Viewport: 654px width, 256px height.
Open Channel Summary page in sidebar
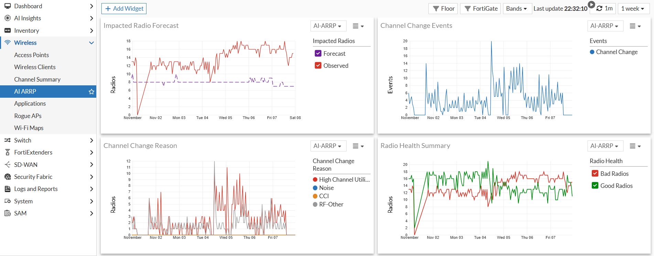coord(37,79)
